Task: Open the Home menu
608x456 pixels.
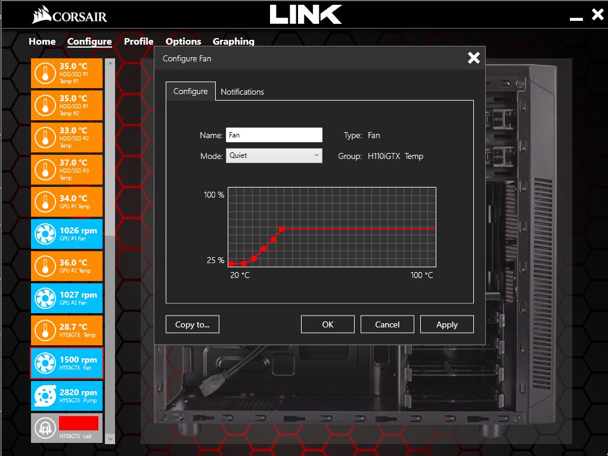Action: click(x=42, y=42)
